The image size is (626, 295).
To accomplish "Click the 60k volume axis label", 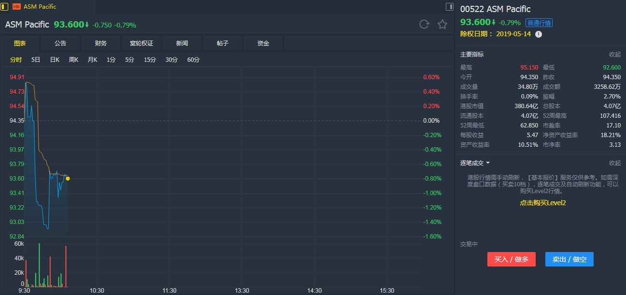I will click(19, 244).
